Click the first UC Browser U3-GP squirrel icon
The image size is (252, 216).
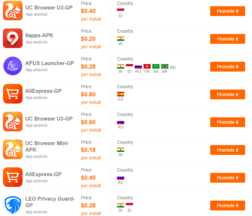click(13, 10)
